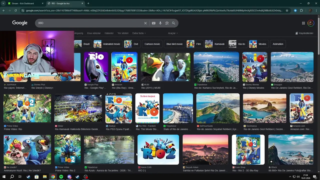The height and width of the screenshot is (180, 320).
Task: Open the Chrome extensions puzzle menu
Action: pos(301,10)
